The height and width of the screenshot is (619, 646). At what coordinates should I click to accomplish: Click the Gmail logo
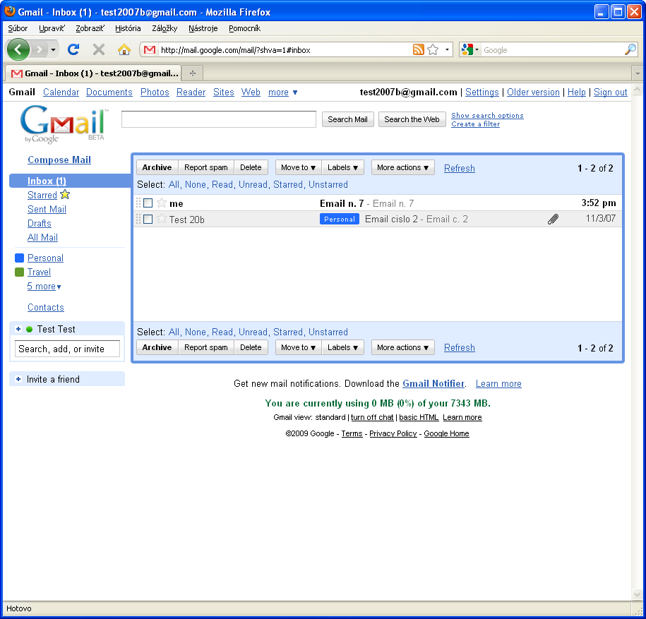[x=64, y=124]
